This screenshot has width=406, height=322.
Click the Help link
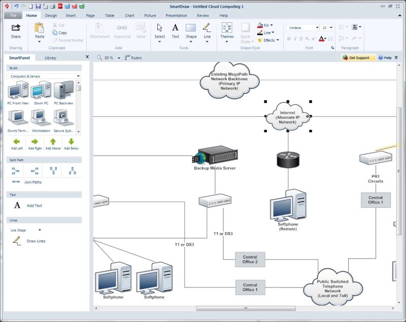[x=385, y=57]
